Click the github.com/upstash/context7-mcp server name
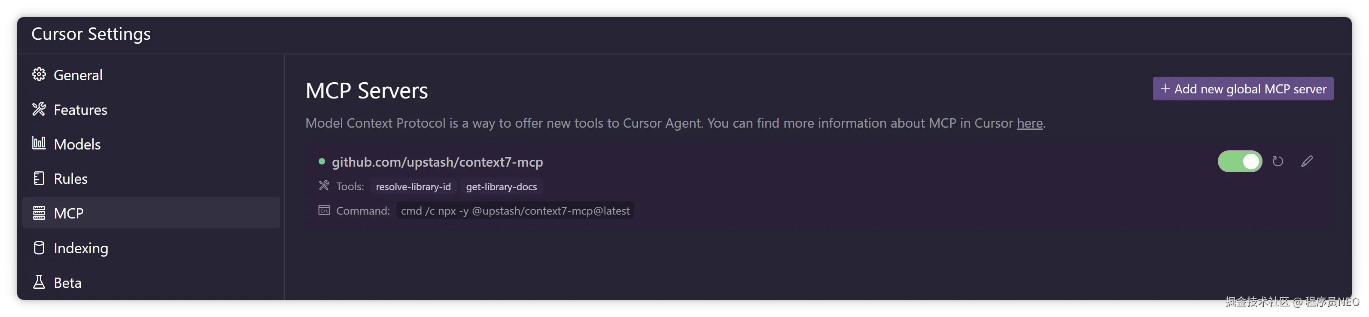 [x=437, y=161]
